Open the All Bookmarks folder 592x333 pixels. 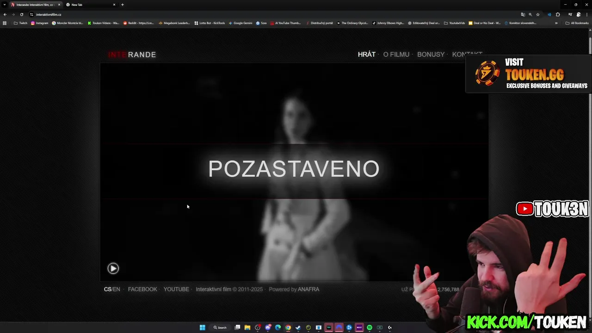(x=577, y=23)
